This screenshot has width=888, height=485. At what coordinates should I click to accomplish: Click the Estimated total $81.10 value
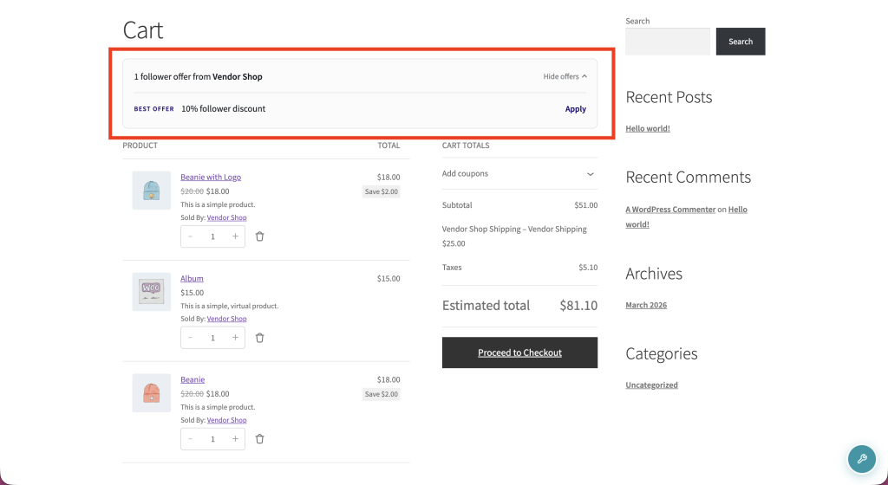click(578, 306)
